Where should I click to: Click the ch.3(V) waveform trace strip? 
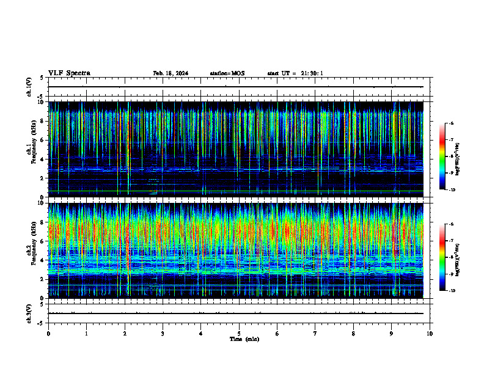click(x=239, y=313)
